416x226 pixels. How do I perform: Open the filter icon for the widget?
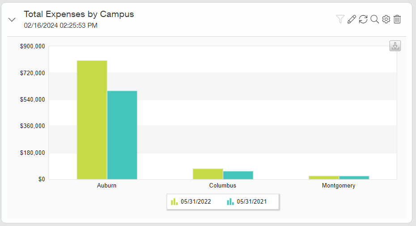(340, 19)
